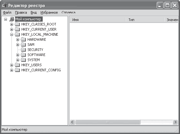Click the HARDWARE key folder icon
This screenshot has height=134, width=180.
point(24,39)
